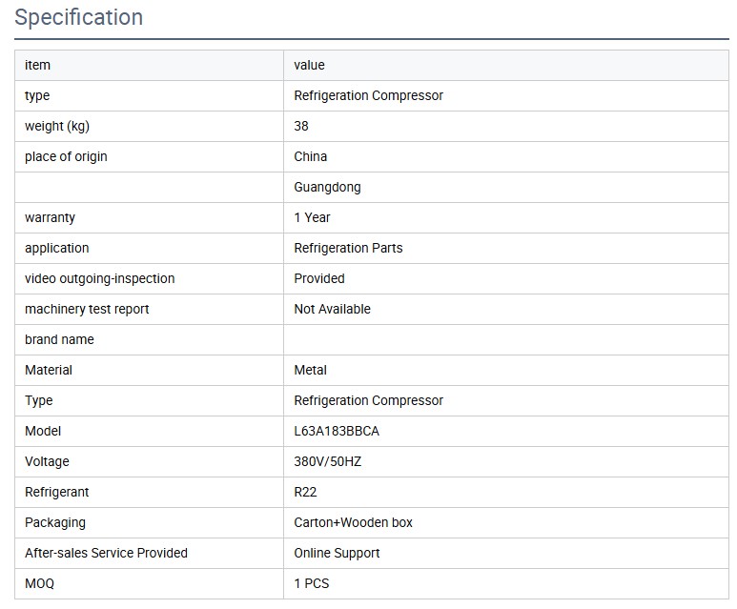Select the 'video outgoing-inspection' label
Viewport: 737px width, 609px height.
pos(100,278)
